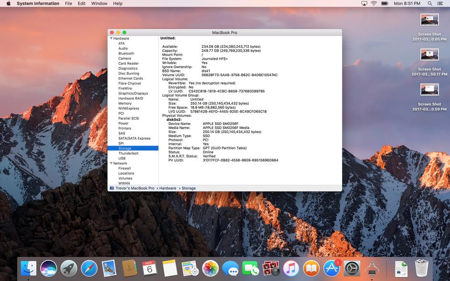This screenshot has height=281, width=450.
Task: Open System Preferences gear icon
Action: (x=351, y=269)
